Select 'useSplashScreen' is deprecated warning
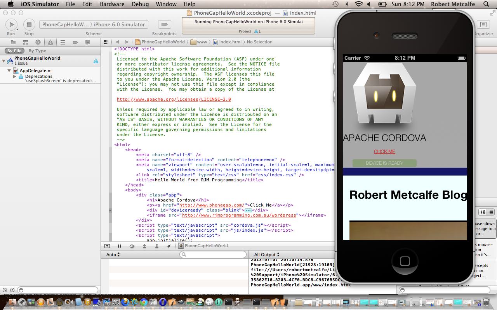 coord(61,81)
